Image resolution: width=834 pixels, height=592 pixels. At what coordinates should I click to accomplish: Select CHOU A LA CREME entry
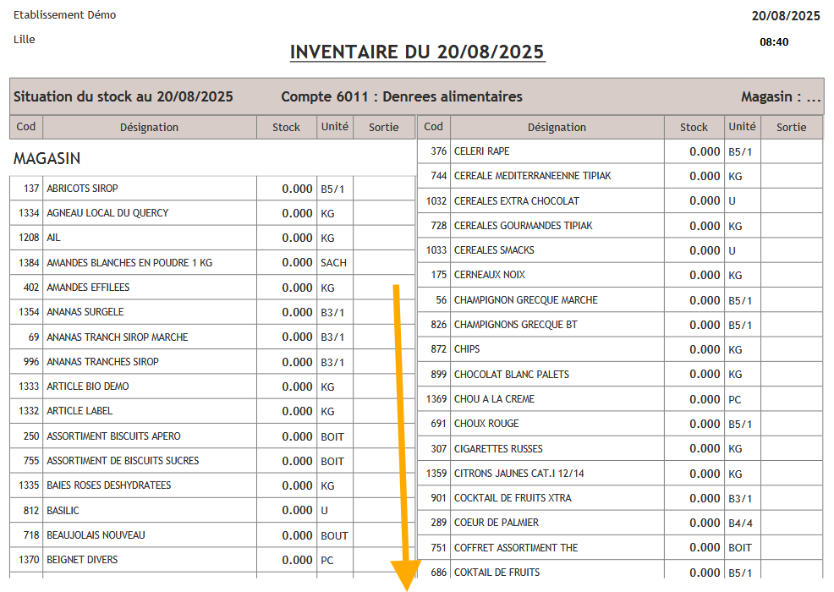click(x=494, y=399)
